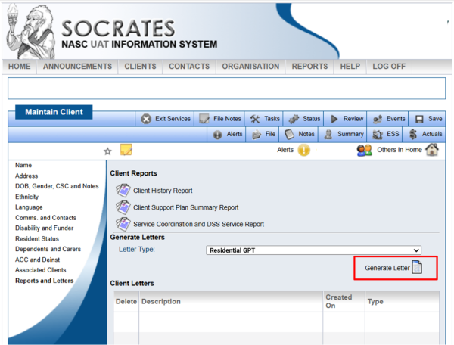Click the Service Coordination report icon
The width and height of the screenshot is (454, 345).
tap(123, 224)
